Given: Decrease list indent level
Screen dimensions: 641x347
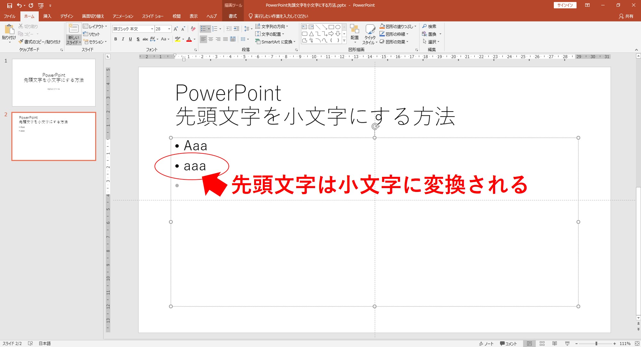Looking at the screenshot, I should [229, 29].
